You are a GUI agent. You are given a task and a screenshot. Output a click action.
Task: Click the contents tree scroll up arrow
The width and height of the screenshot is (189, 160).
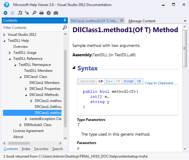click(65, 34)
